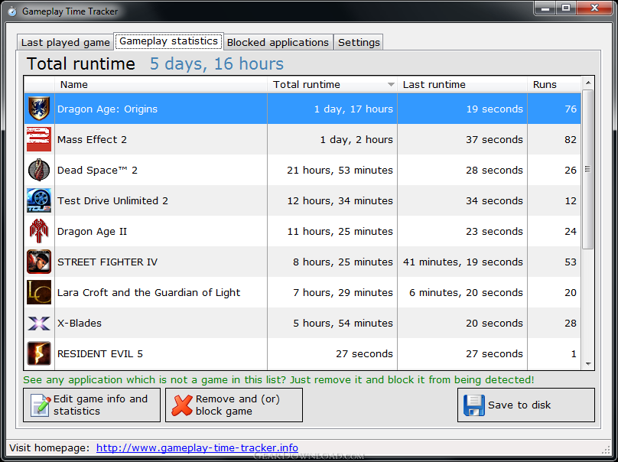Sort the list by Name column header

[161, 84]
